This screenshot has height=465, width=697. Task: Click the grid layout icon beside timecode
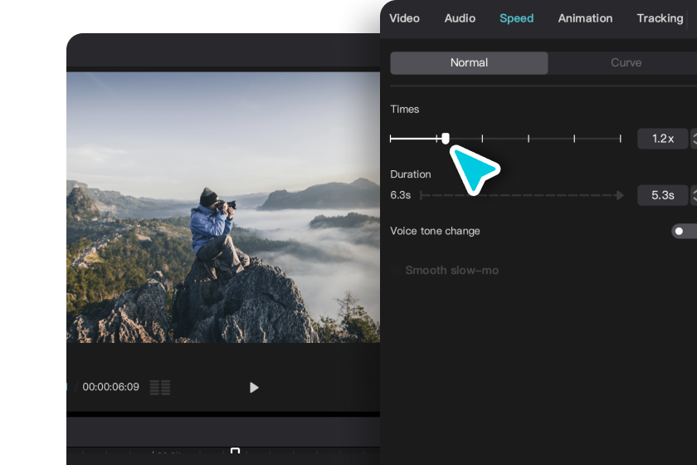(160, 388)
